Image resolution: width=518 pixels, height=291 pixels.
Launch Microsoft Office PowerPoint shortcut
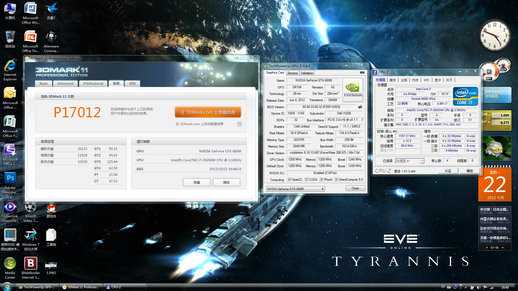(x=31, y=41)
